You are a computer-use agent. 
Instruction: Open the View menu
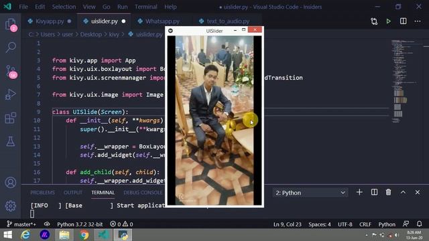(89, 7)
